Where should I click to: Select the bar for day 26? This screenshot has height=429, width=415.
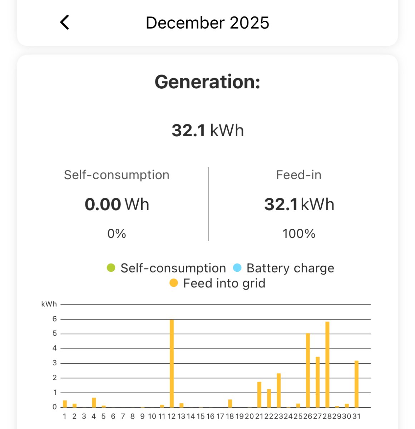coord(308,370)
